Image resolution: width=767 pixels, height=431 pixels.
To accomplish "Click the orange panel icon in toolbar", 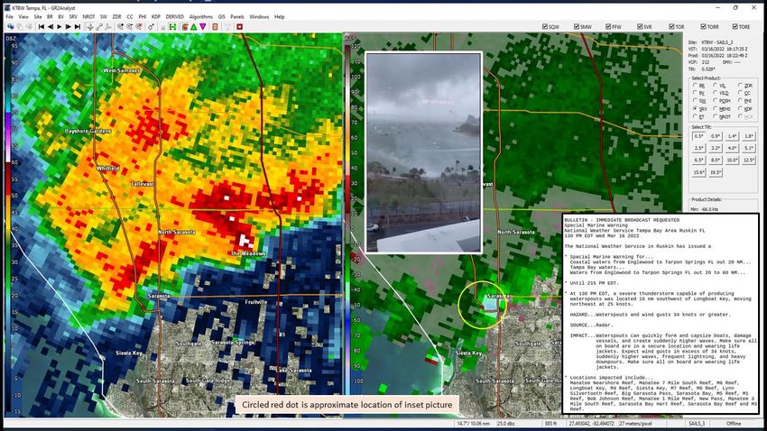I will (x=216, y=26).
